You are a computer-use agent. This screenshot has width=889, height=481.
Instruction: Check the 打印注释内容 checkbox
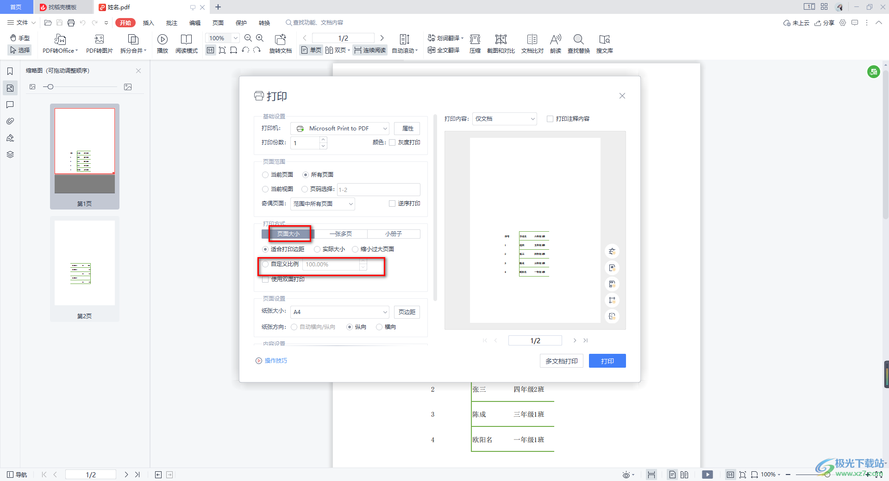[x=550, y=119]
